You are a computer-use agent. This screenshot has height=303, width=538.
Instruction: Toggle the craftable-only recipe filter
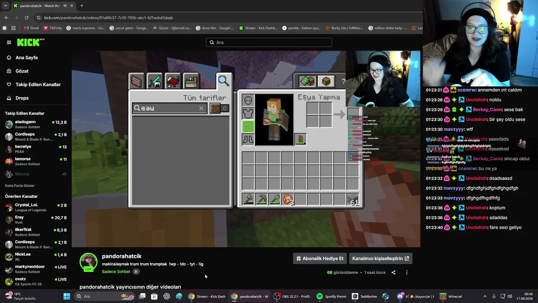click(x=219, y=108)
